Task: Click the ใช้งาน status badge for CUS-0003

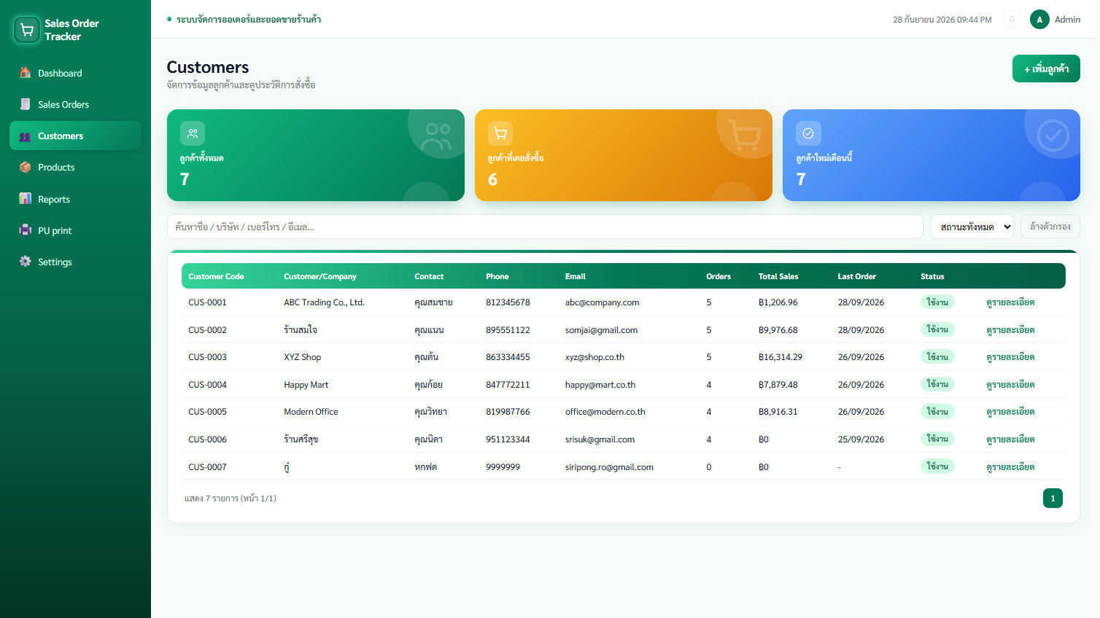Action: coord(937,357)
